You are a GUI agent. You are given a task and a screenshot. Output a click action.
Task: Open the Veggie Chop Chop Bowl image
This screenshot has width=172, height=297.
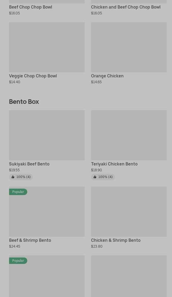coord(47,47)
